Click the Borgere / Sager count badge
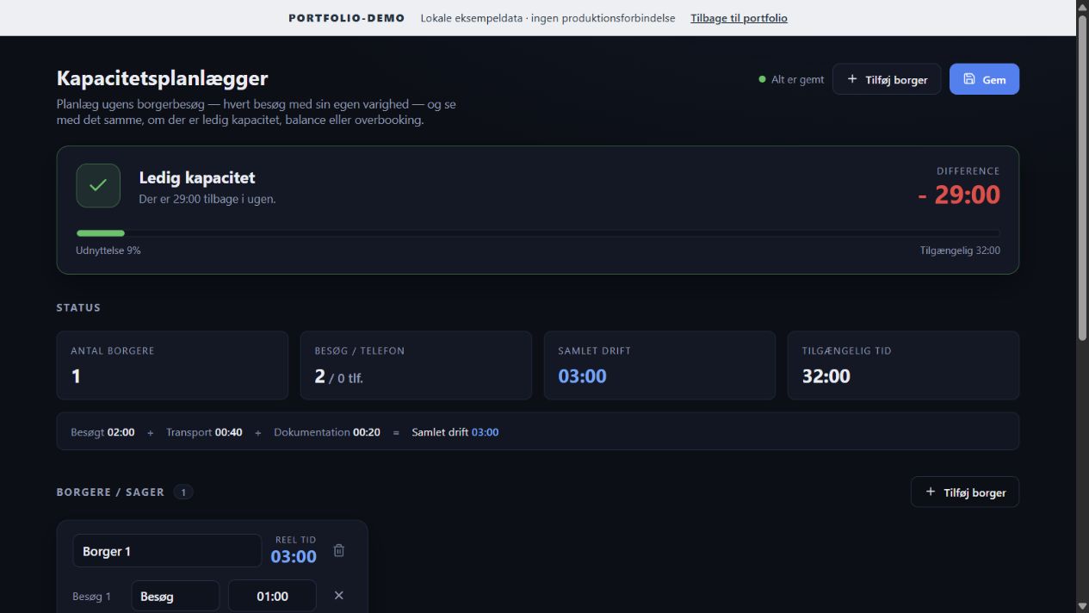This screenshot has width=1089, height=613. pos(183,492)
